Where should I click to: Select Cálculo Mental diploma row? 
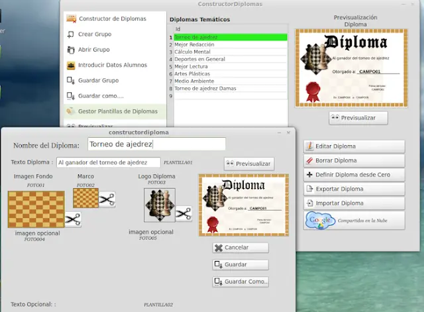point(231,52)
